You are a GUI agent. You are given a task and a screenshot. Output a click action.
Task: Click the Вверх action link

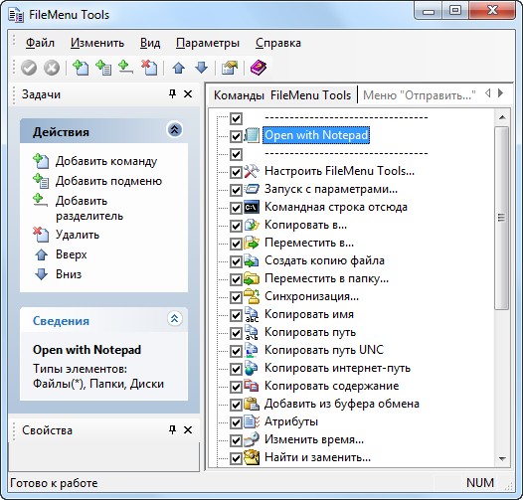pyautogui.click(x=71, y=254)
